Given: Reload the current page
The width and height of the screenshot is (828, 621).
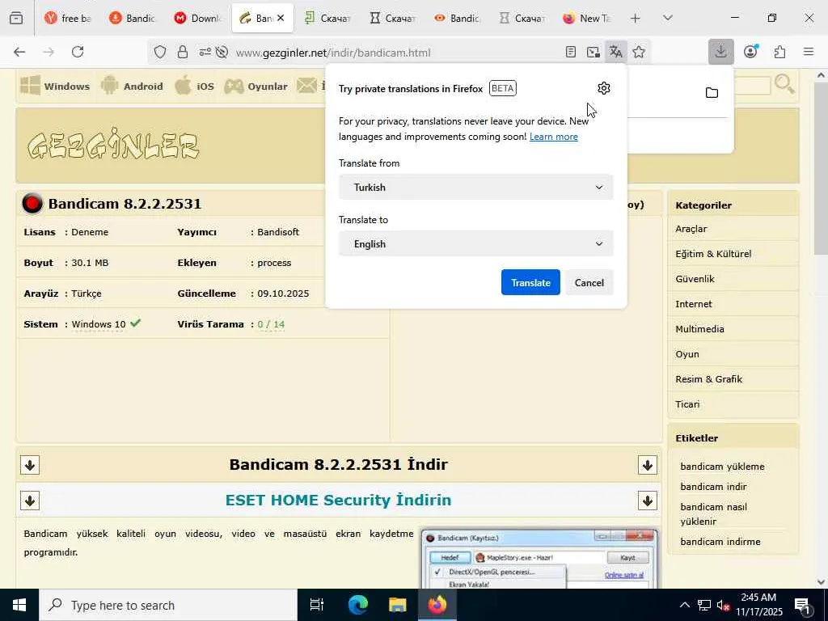Looking at the screenshot, I should (78, 52).
